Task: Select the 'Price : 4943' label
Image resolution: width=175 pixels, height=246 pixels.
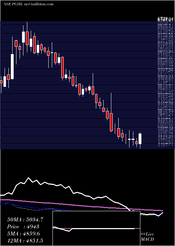Action: (x=23, y=227)
